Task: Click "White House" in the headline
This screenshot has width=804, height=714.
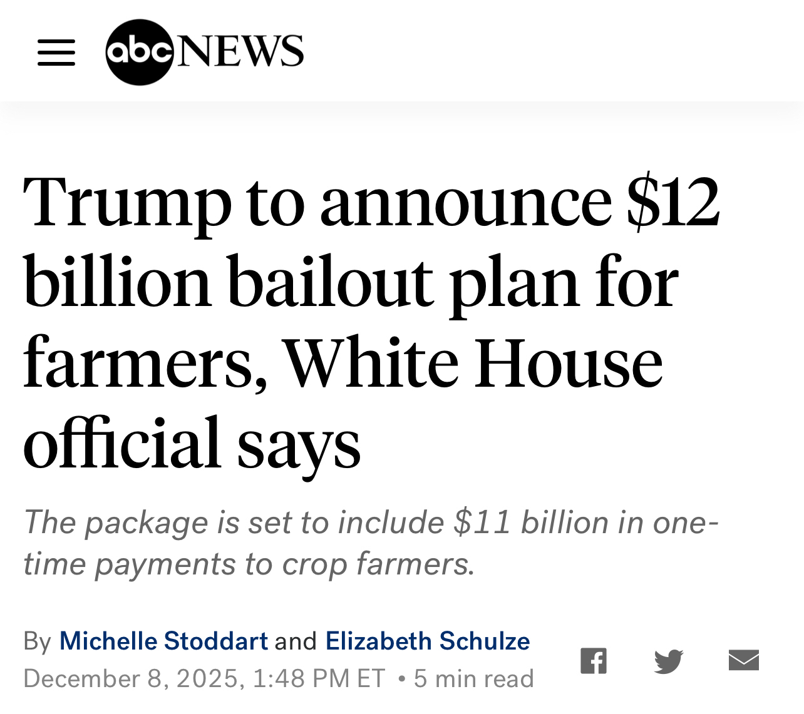Action: coord(473,362)
